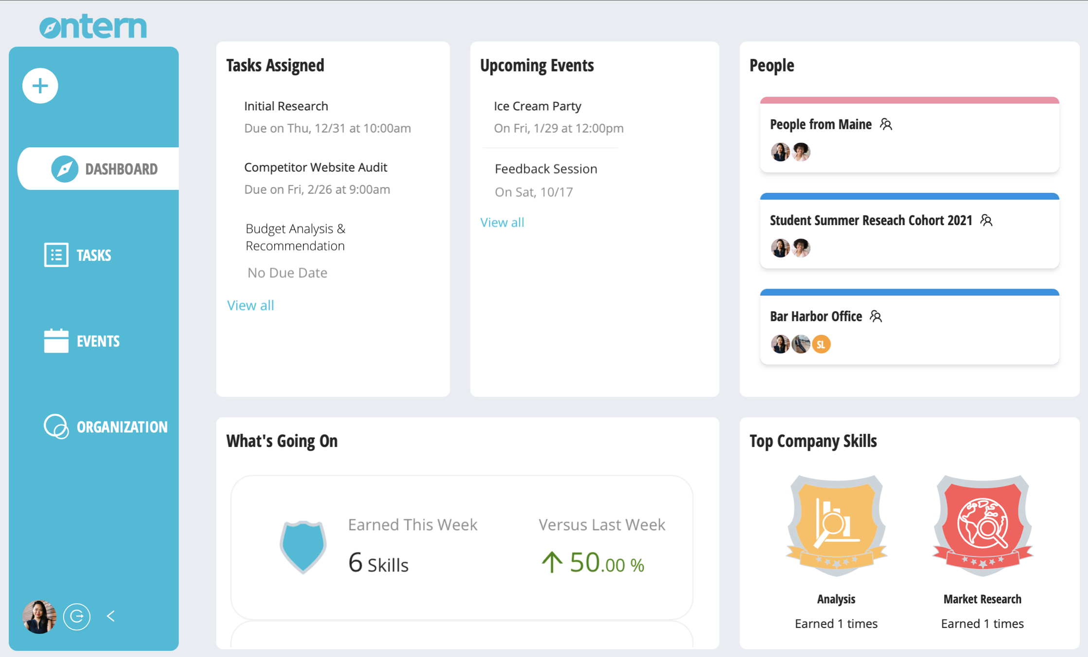Click first avatar in Bar Harbor Office card

780,344
